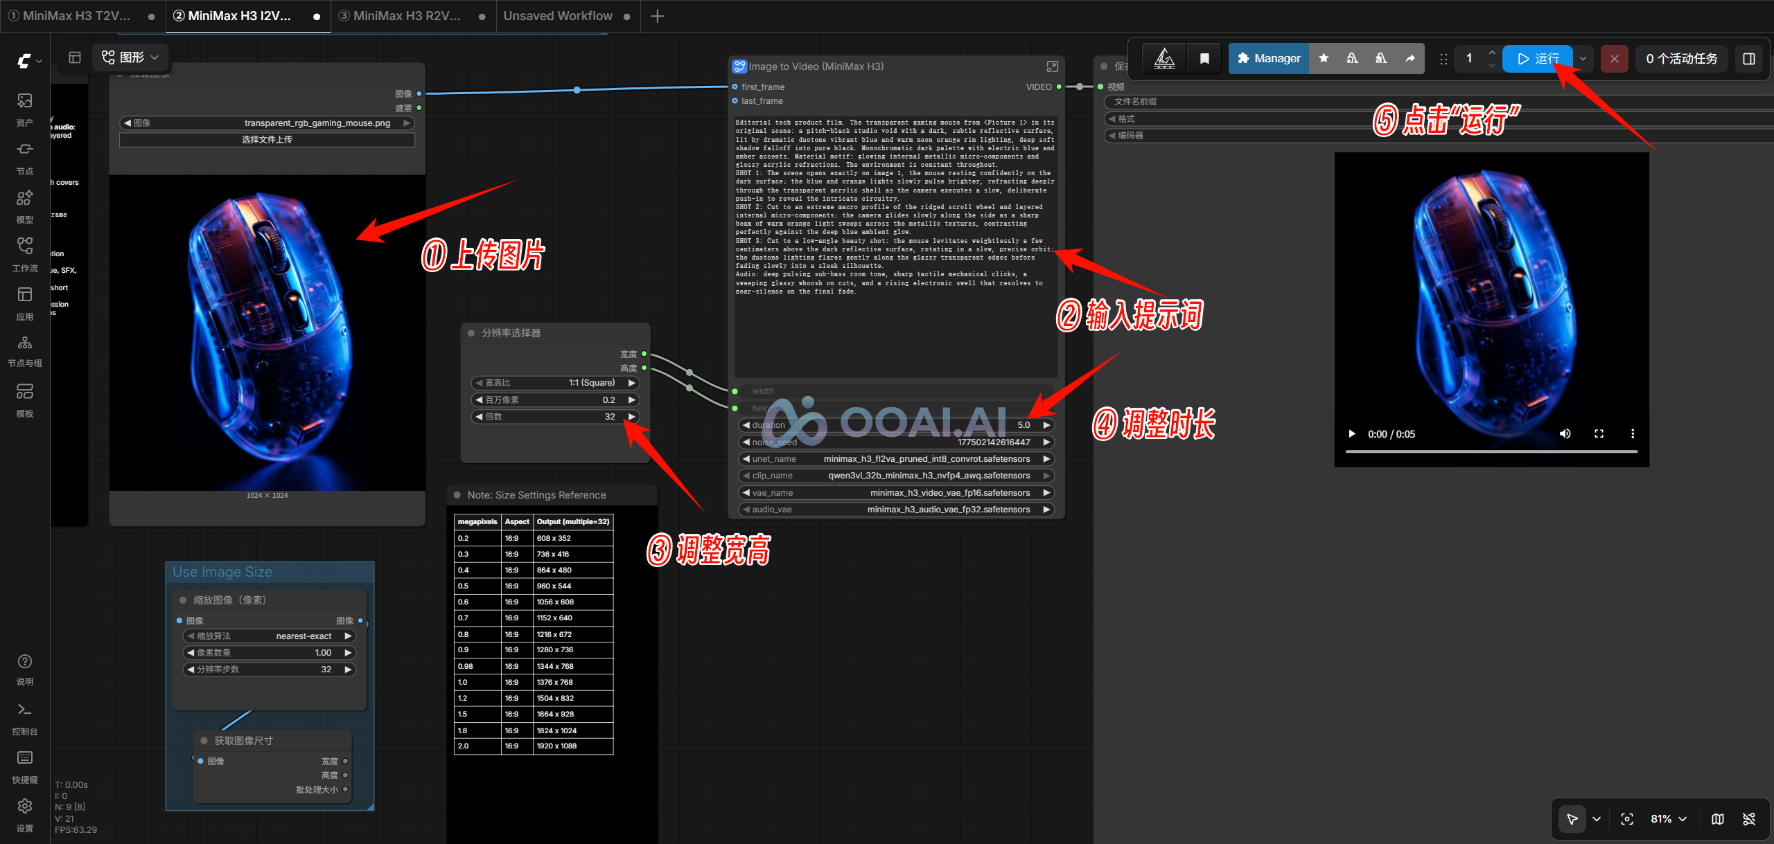Cancel the current run with the red X

coord(1615,59)
